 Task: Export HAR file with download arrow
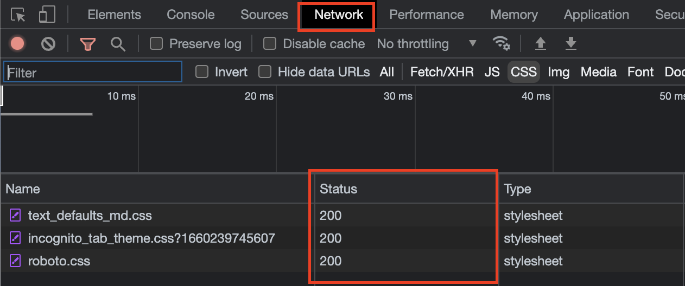[570, 43]
